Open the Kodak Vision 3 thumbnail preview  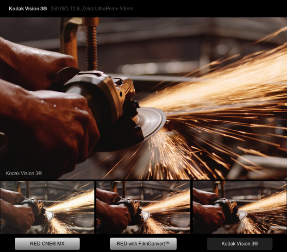(x=240, y=208)
